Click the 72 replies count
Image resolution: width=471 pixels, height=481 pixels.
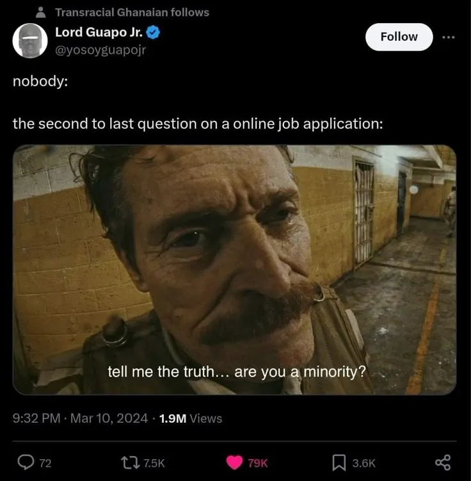click(x=45, y=463)
